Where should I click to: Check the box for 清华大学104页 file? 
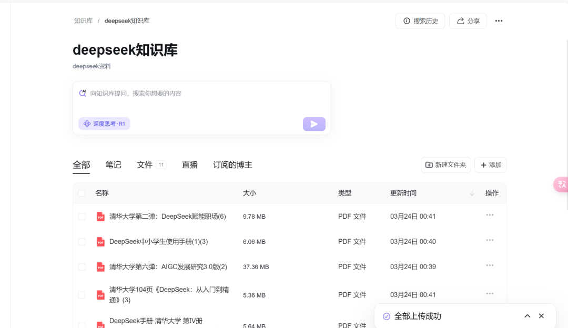[x=82, y=295]
